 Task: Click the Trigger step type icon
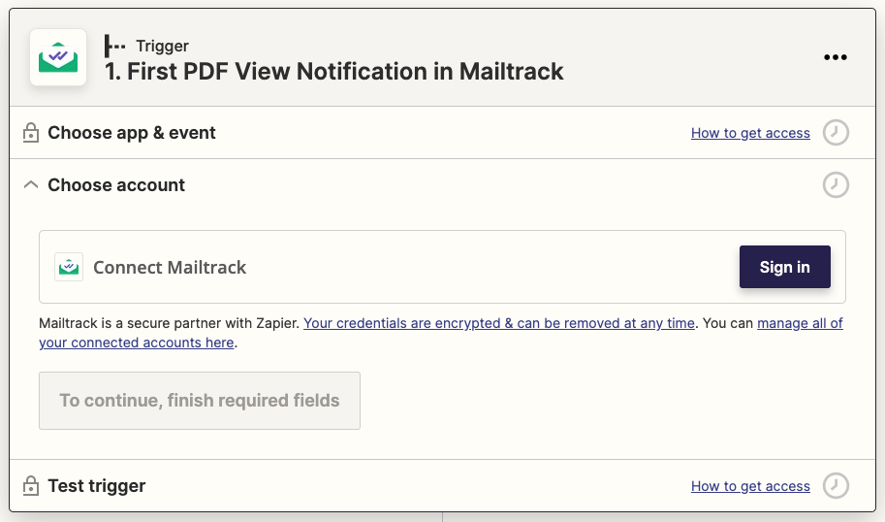(x=115, y=46)
